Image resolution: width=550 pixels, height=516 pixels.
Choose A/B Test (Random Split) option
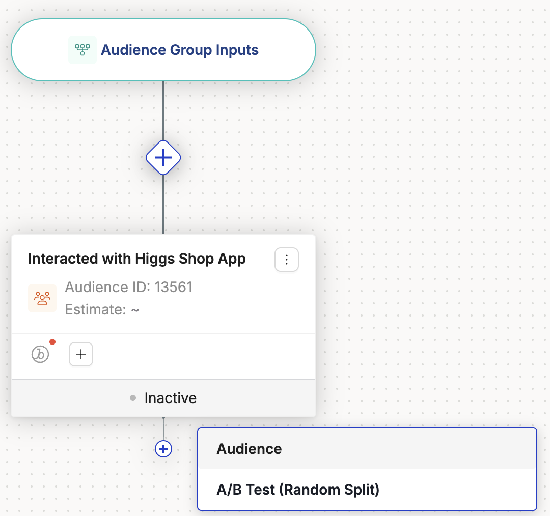pyautogui.click(x=367, y=490)
